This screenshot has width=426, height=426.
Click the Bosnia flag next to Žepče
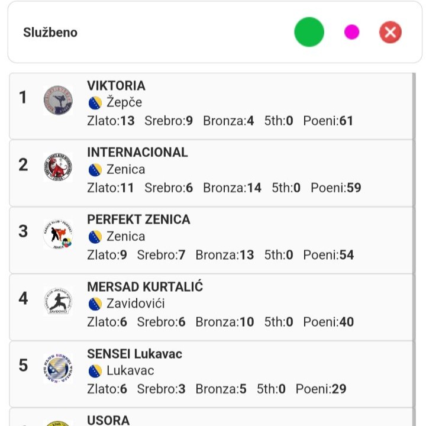pyautogui.click(x=95, y=102)
